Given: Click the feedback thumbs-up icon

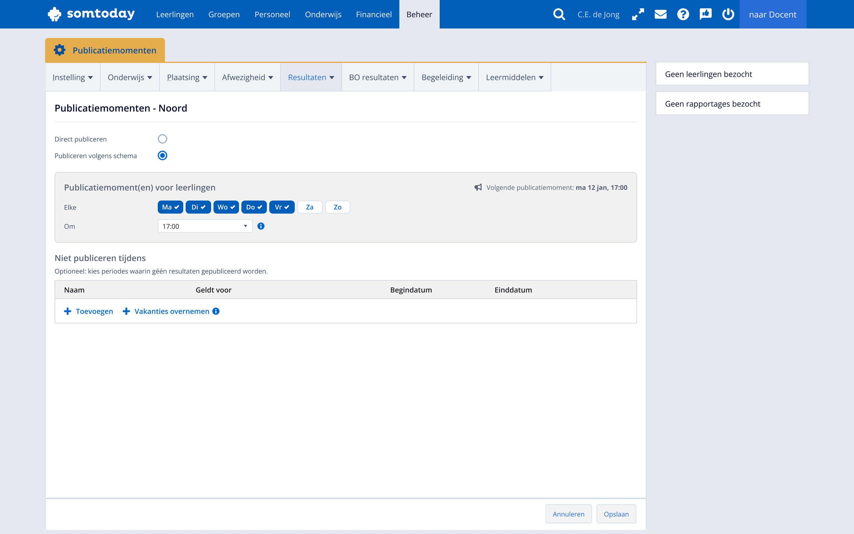Looking at the screenshot, I should click(x=705, y=15).
